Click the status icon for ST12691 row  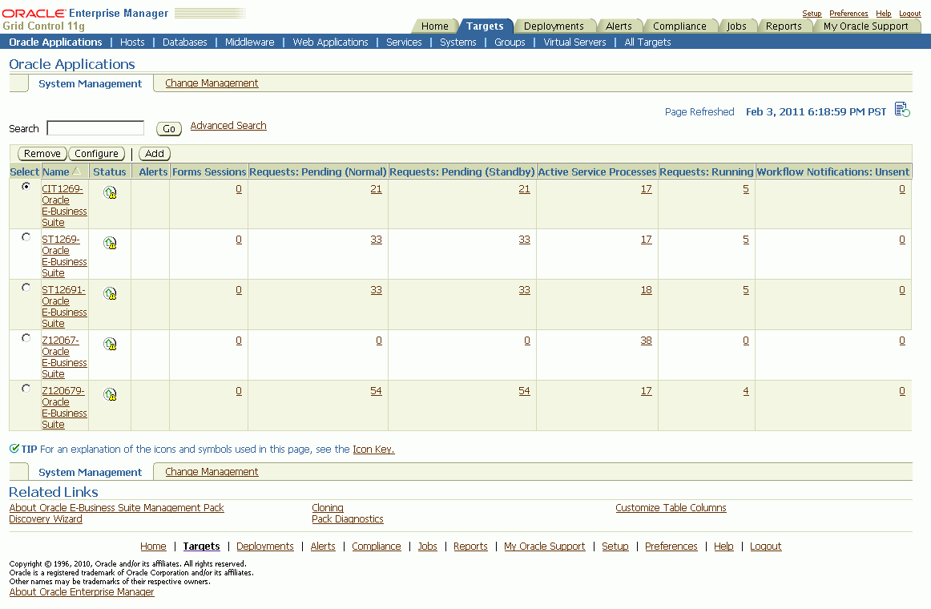pyautogui.click(x=110, y=293)
